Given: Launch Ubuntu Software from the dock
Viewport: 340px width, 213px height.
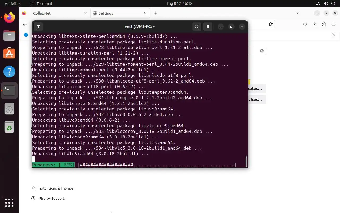Looking at the screenshot, I should (x=9, y=54).
